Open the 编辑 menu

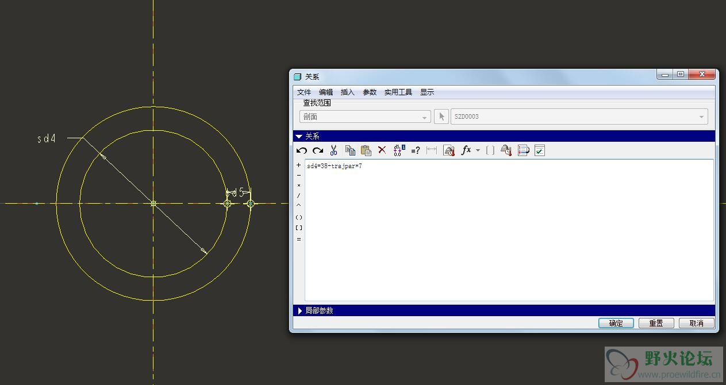(326, 92)
